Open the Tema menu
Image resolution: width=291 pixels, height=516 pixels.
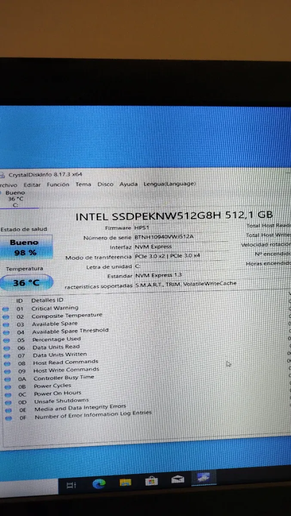point(83,184)
